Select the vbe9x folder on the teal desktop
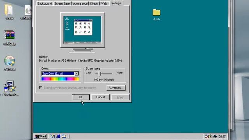 pos(156,15)
